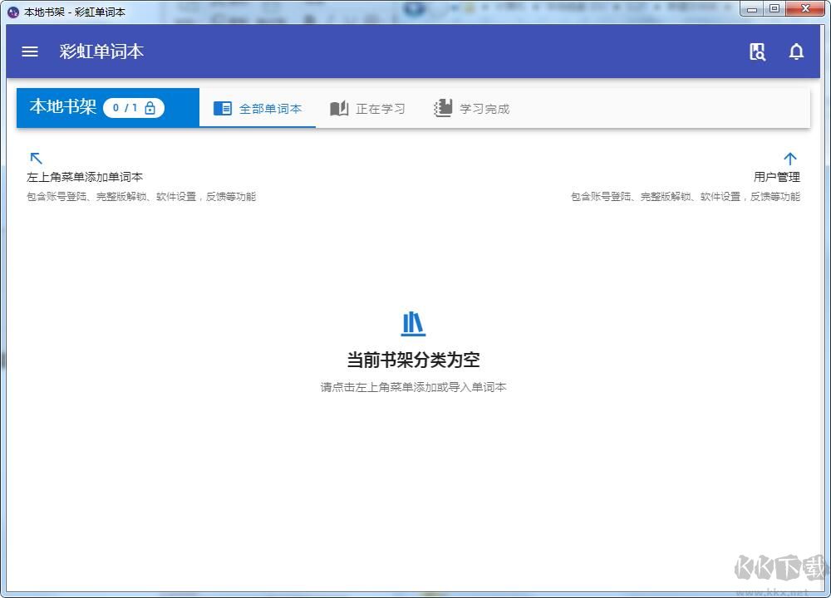Click the blue bookshelf icon in the center

pos(413,323)
